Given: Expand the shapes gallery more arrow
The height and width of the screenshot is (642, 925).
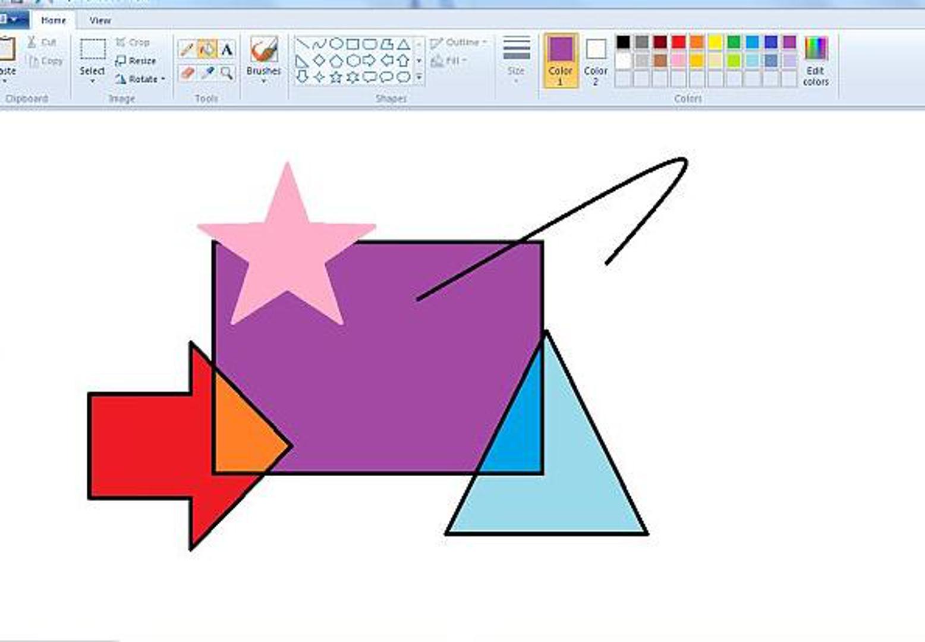Looking at the screenshot, I should click(419, 77).
